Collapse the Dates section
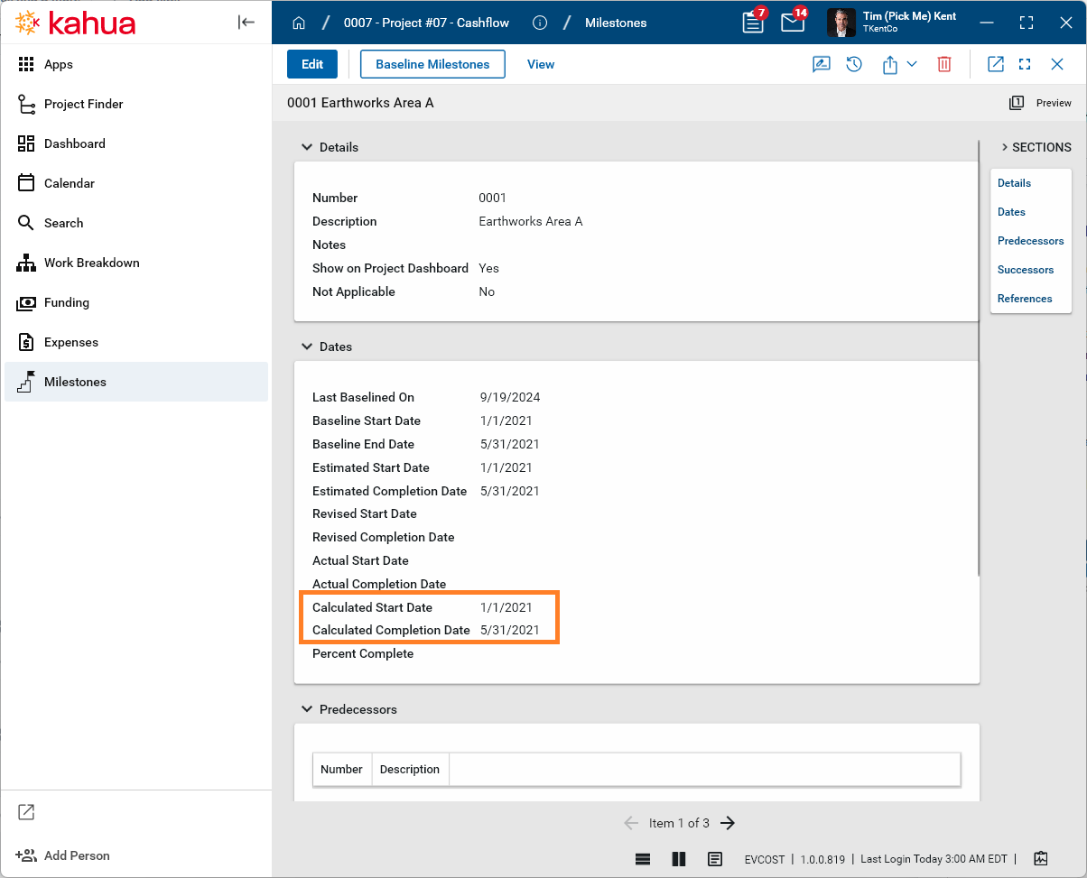The image size is (1087, 878). click(307, 347)
